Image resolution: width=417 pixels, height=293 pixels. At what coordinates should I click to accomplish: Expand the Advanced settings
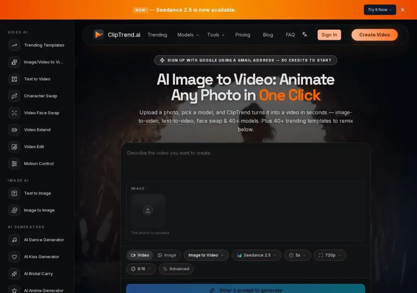pyautogui.click(x=176, y=269)
